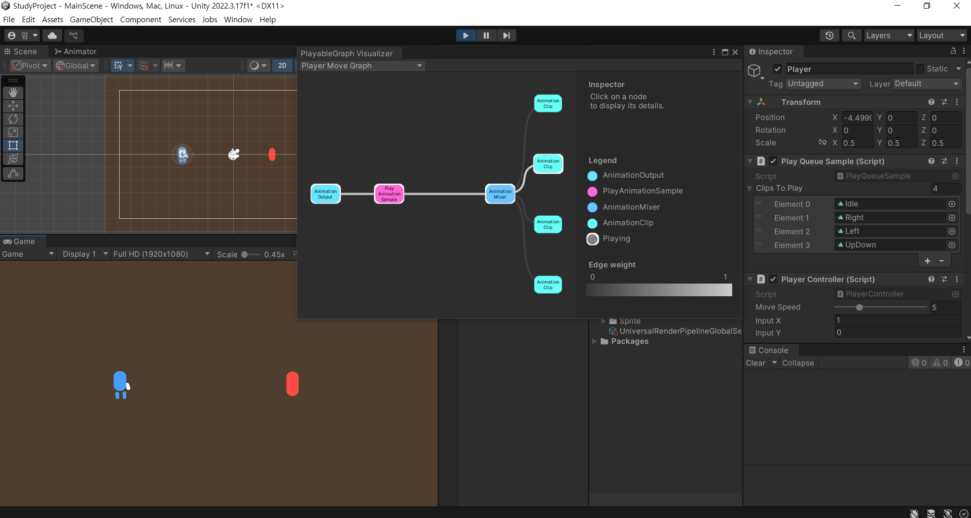
Task: Open the Component menu
Action: pyautogui.click(x=140, y=19)
